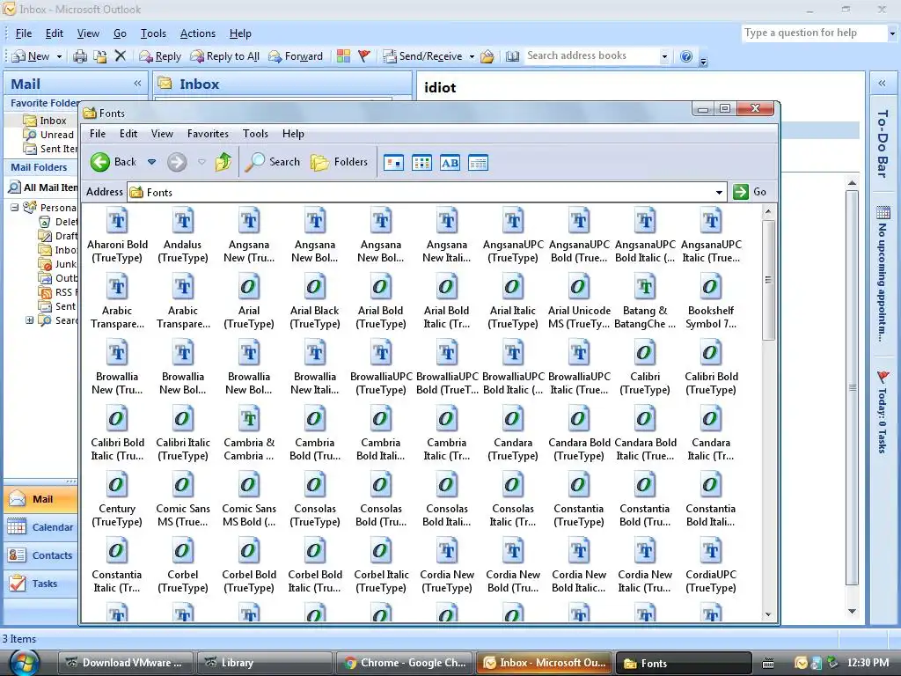Switch Fonts window to List view icon
The width and height of the screenshot is (901, 676).
coord(421,163)
